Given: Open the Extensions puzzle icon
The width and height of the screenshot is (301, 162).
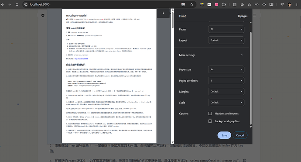Looking at the screenshot, I should click(224, 4).
